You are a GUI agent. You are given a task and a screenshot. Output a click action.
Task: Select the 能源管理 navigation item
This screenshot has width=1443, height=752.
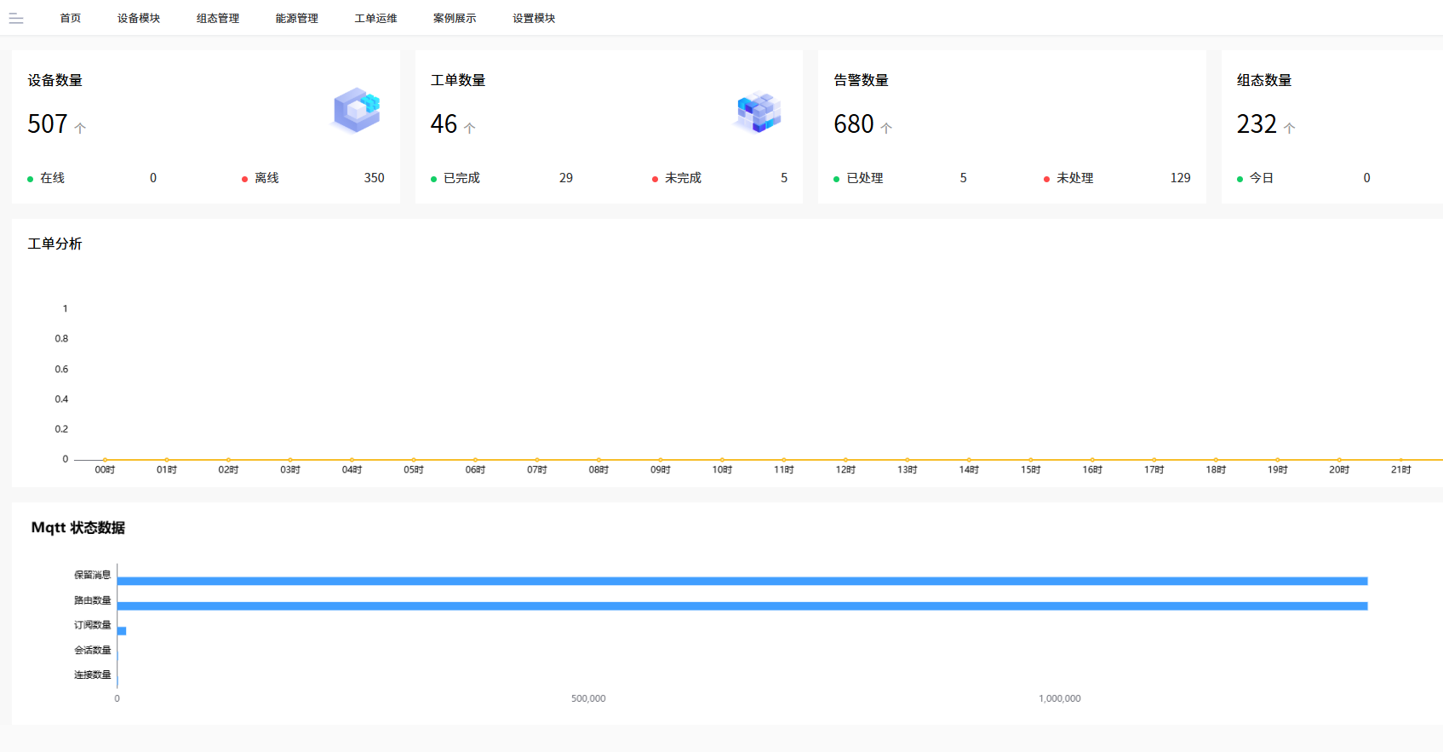(297, 19)
